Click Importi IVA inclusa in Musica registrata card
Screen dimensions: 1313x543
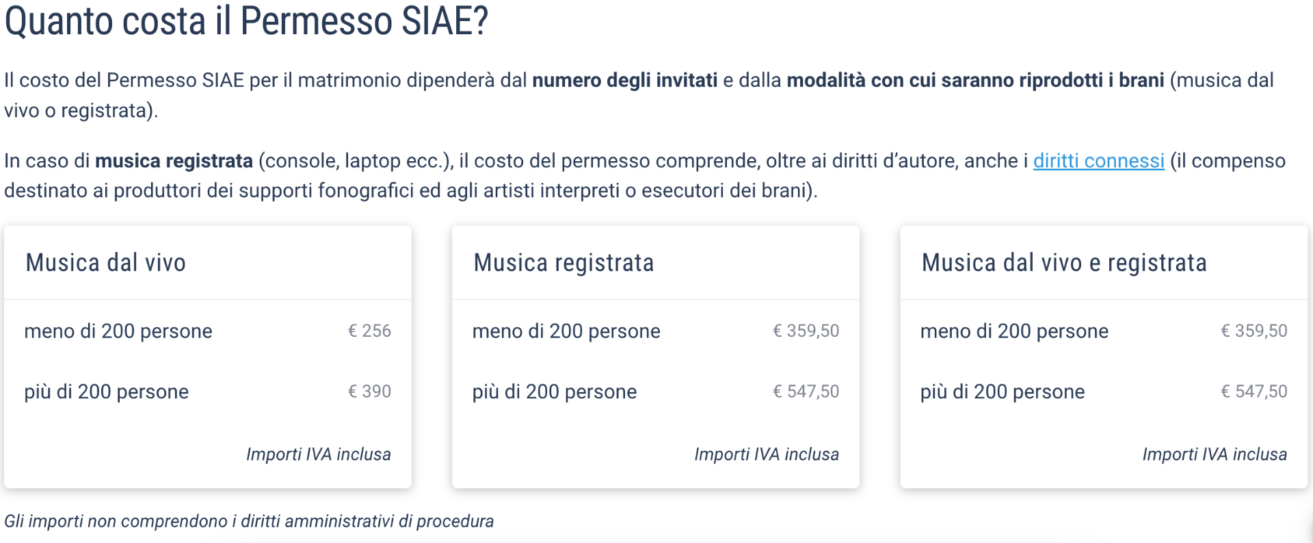click(767, 454)
